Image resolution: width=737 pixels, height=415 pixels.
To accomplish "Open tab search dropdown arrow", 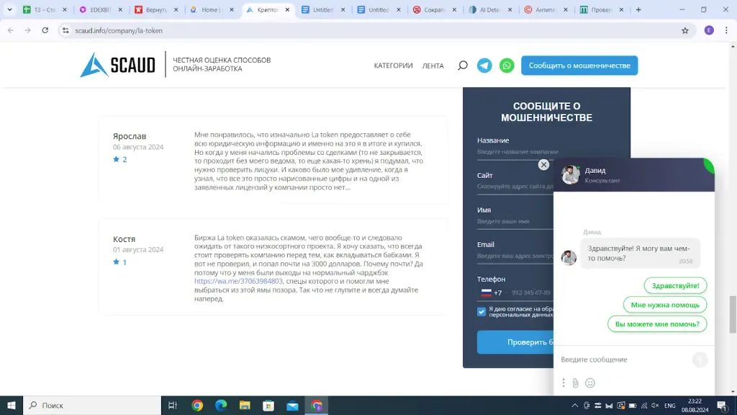I will (9, 9).
